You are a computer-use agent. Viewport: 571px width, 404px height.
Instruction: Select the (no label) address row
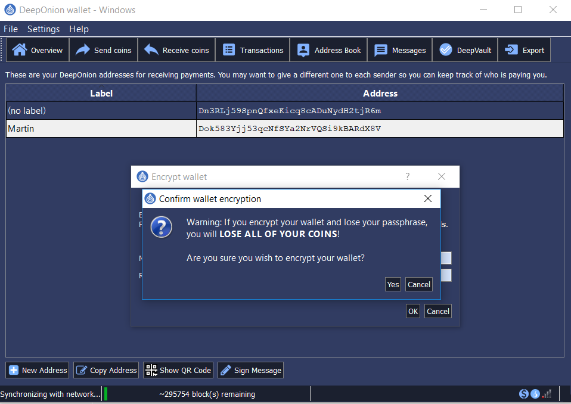285,111
